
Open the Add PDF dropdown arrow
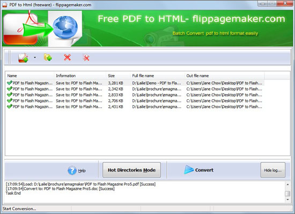point(35,57)
